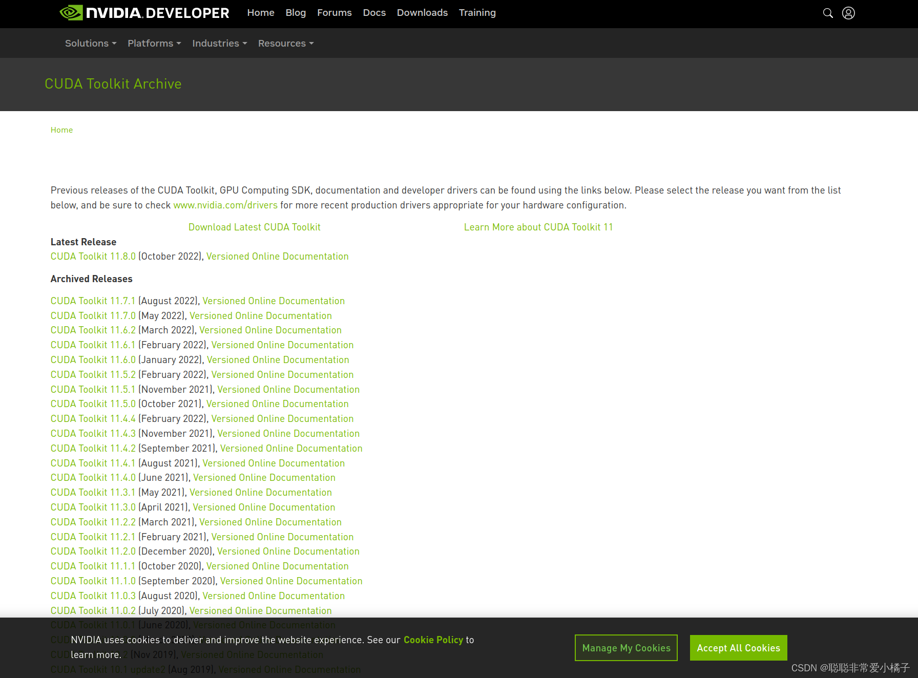This screenshot has width=918, height=678.
Task: Open the Forums nav item
Action: (x=335, y=13)
